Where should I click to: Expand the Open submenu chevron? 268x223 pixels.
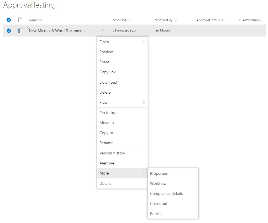143,42
